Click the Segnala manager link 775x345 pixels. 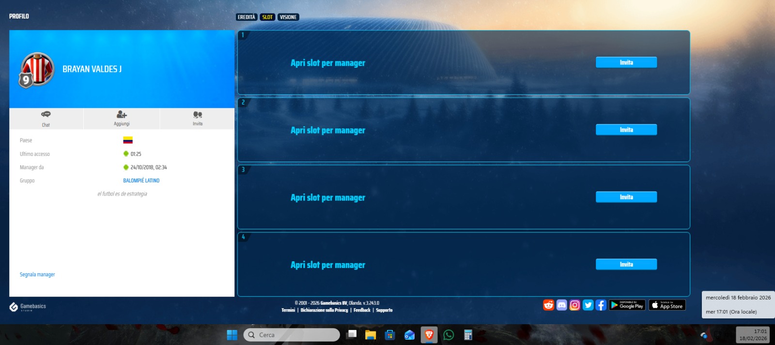coord(37,274)
